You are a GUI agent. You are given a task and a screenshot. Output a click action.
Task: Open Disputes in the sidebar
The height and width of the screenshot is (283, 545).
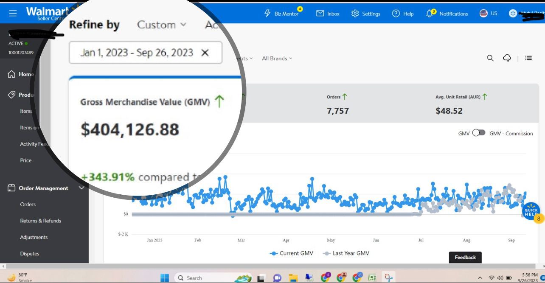pyautogui.click(x=30, y=254)
